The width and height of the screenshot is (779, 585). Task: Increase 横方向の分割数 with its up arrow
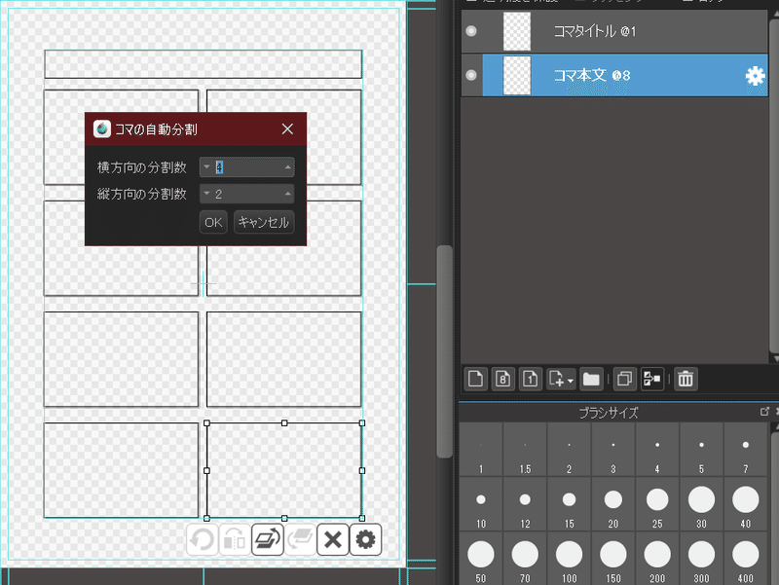pos(288,167)
